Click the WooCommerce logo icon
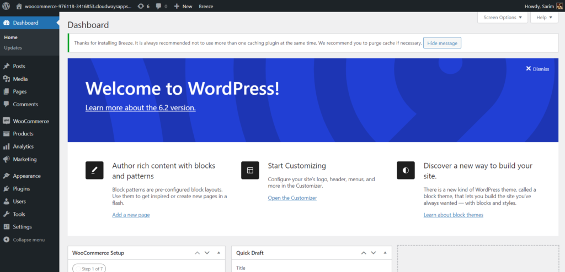This screenshot has width=565, height=272. pyautogui.click(x=6, y=121)
